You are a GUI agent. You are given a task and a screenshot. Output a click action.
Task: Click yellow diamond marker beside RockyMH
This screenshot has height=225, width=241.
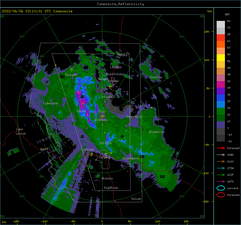[x=71, y=70]
